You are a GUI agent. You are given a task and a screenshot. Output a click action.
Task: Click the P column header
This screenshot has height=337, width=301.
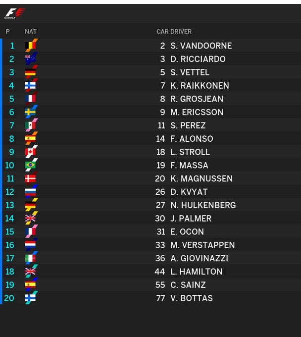tap(8, 32)
